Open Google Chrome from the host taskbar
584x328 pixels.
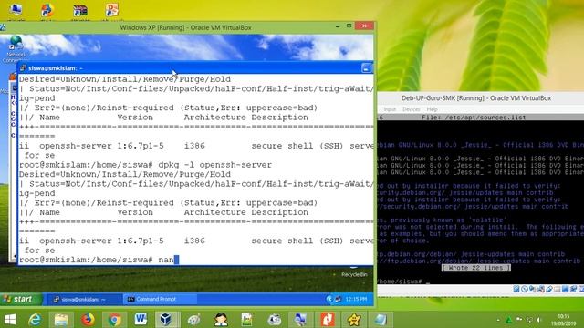(x=114, y=320)
